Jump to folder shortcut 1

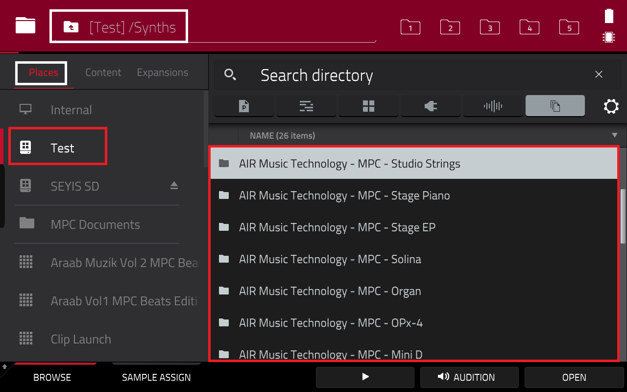pos(410,27)
